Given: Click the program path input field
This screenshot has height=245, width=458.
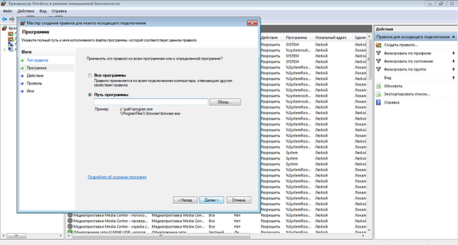Looking at the screenshot, I should [x=151, y=102].
